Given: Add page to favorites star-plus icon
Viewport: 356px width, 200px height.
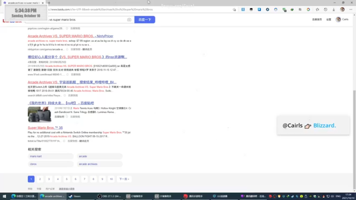Looking at the screenshot, I should [x=235, y=9].
